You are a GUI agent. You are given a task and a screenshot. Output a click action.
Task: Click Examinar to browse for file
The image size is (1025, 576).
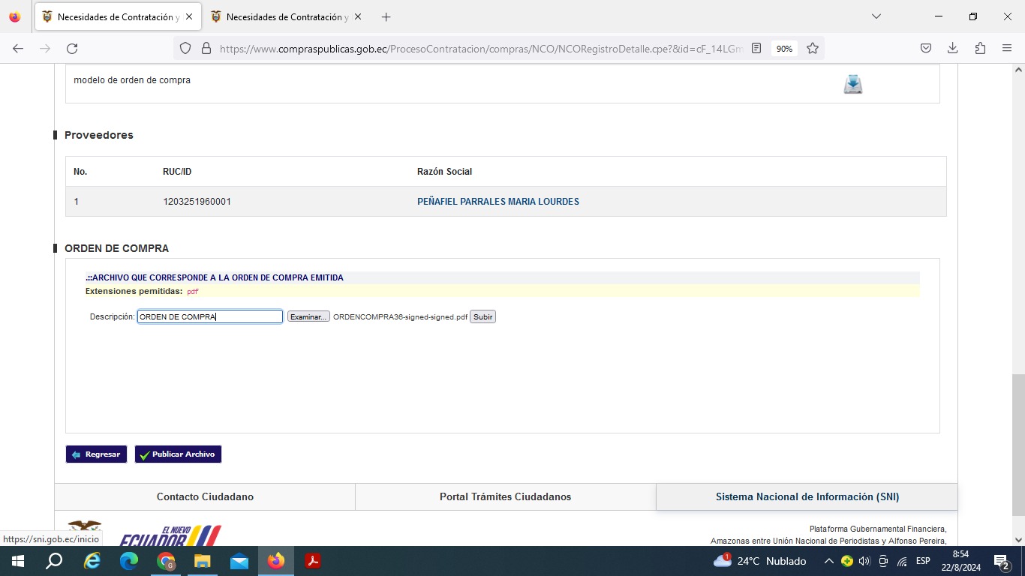(x=308, y=317)
